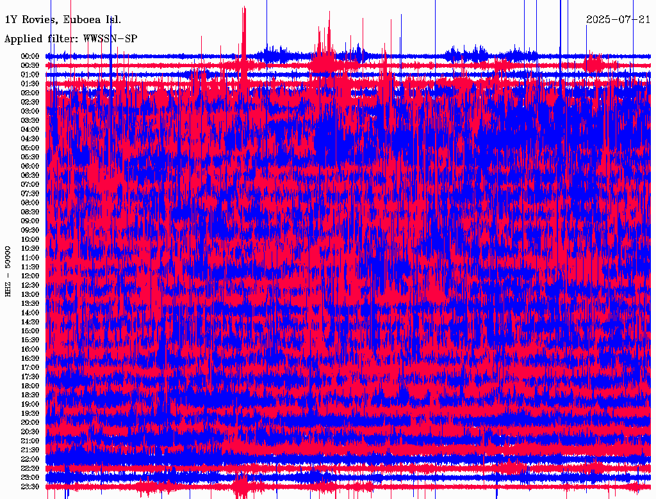The width and height of the screenshot is (656, 499).
Task: Click the date label "2025-07-21"
Action: coord(618,20)
